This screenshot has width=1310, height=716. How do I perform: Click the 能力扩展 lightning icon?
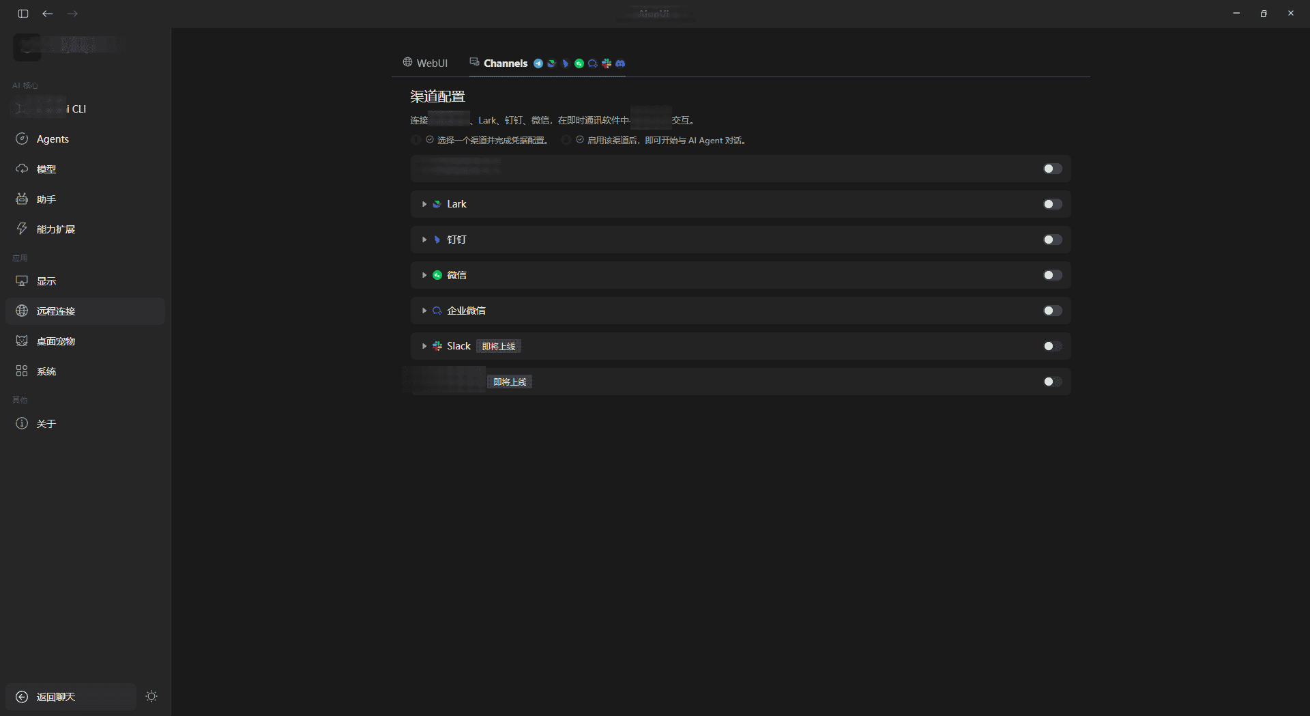[22, 229]
